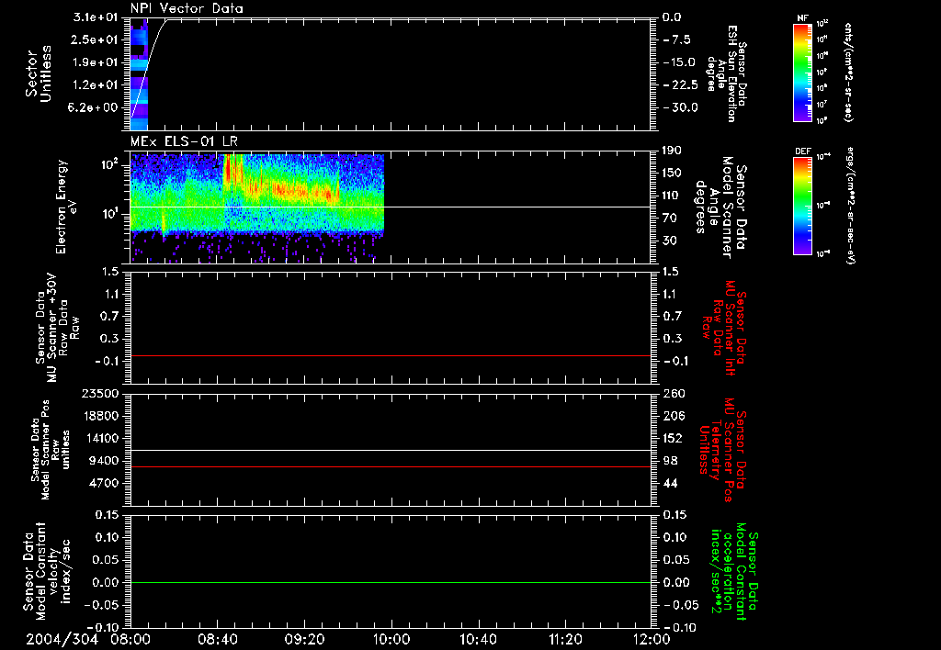Image resolution: width=941 pixels, height=650 pixels.
Task: Click the 08:00 time axis label
Action: (x=130, y=639)
